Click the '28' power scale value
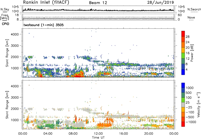The width and height of the screenshot is (201, 139). (x=187, y=37)
